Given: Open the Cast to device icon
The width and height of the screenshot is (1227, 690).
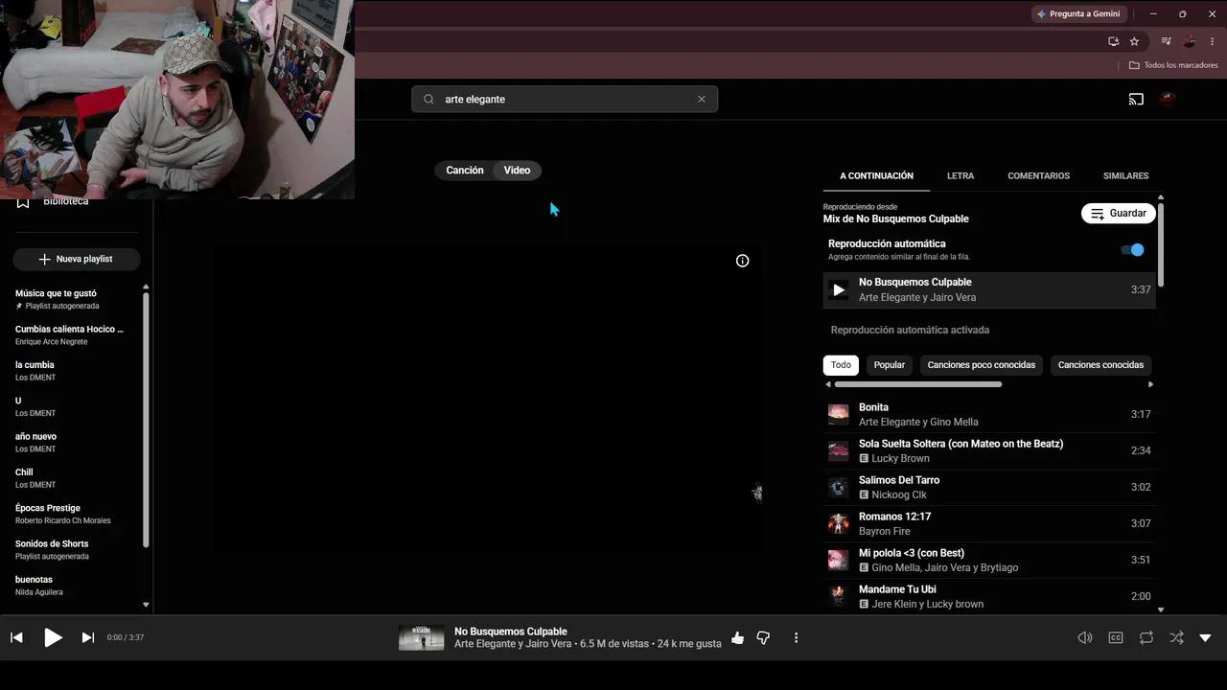Looking at the screenshot, I should coord(1136,99).
